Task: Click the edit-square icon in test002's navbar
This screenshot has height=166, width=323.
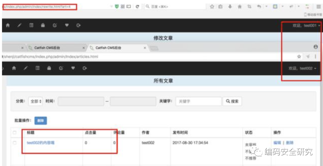Action: tap(61, 68)
